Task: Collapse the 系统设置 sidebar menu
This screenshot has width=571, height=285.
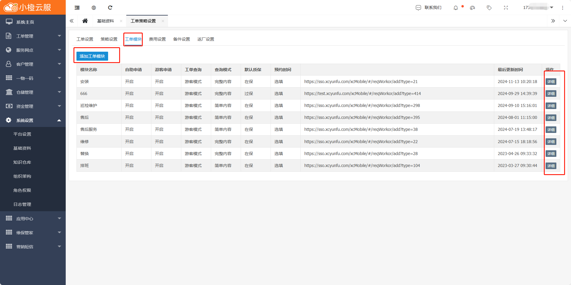Action: tap(33, 120)
